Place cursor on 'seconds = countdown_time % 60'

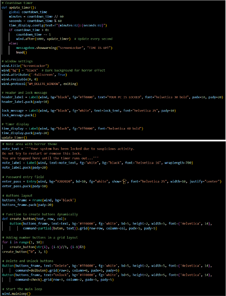click(35, 21)
